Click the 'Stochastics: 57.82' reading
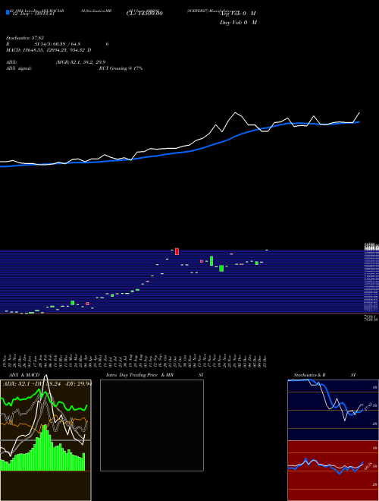 point(25,38)
